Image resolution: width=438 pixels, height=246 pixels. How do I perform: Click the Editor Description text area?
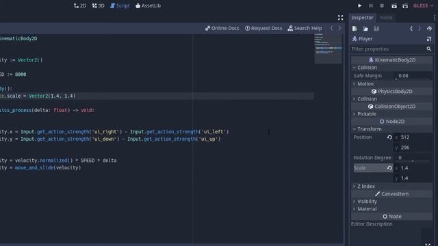pos(385,237)
